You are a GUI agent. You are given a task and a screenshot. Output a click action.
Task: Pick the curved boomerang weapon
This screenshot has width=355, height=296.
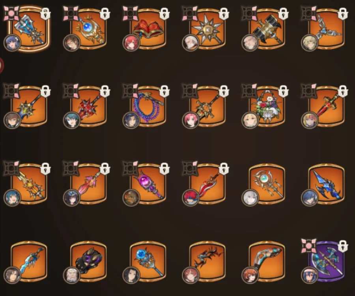(267, 261)
